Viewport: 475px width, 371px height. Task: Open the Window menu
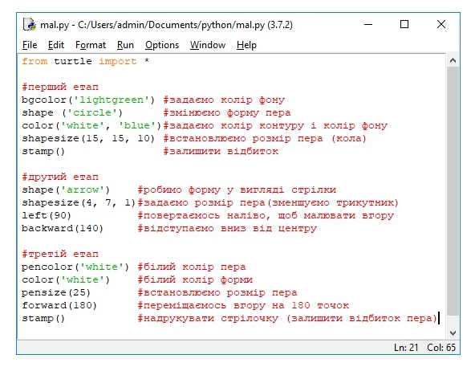208,45
